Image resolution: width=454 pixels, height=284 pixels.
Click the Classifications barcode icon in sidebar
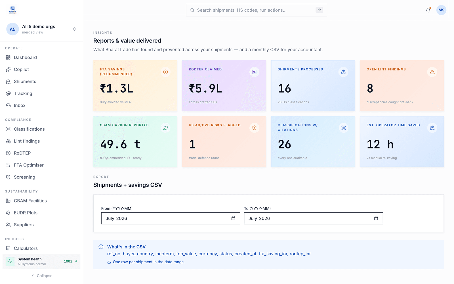tap(8, 129)
